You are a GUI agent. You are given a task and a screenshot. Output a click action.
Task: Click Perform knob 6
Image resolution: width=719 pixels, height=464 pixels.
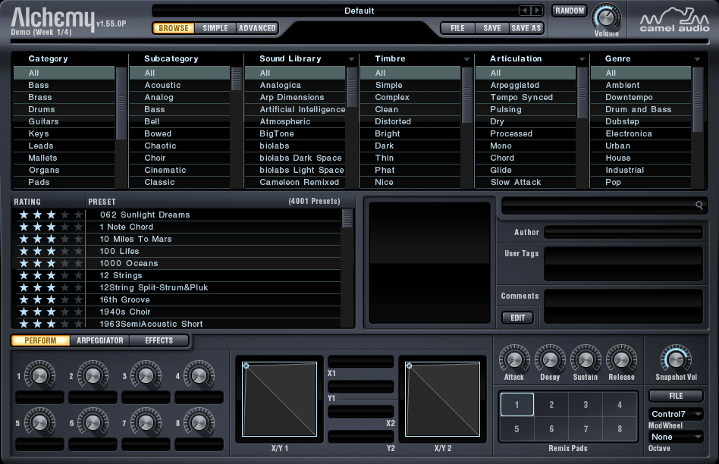(93, 422)
